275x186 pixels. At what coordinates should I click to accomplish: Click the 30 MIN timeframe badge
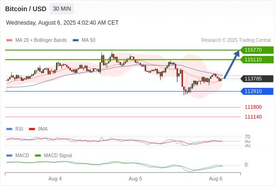[x=62, y=9]
